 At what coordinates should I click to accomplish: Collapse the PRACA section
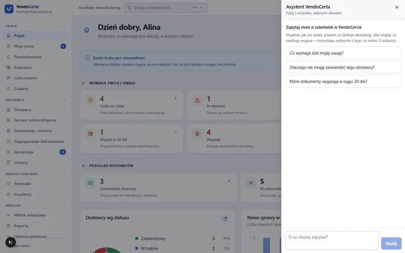(x=64, y=26)
